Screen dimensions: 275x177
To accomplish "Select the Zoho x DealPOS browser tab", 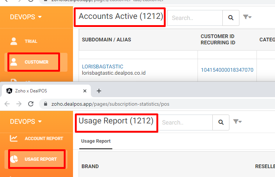I will 46,91.
